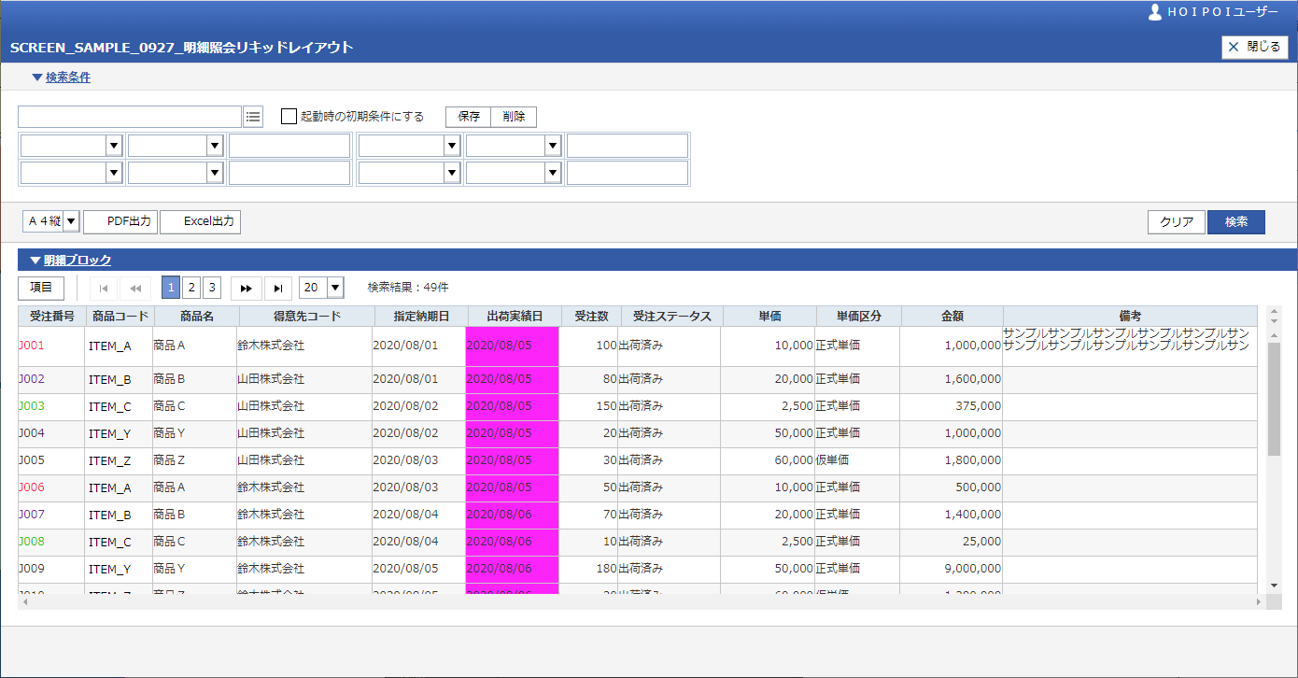1298x678 pixels.
Task: Sort by 受注ステータス column header
Action: [671, 317]
